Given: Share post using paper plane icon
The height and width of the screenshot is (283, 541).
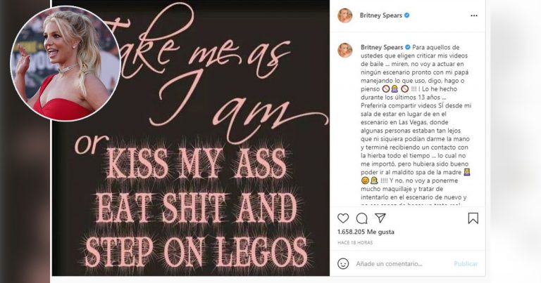Looking at the screenshot, I should pyautogui.click(x=380, y=218).
